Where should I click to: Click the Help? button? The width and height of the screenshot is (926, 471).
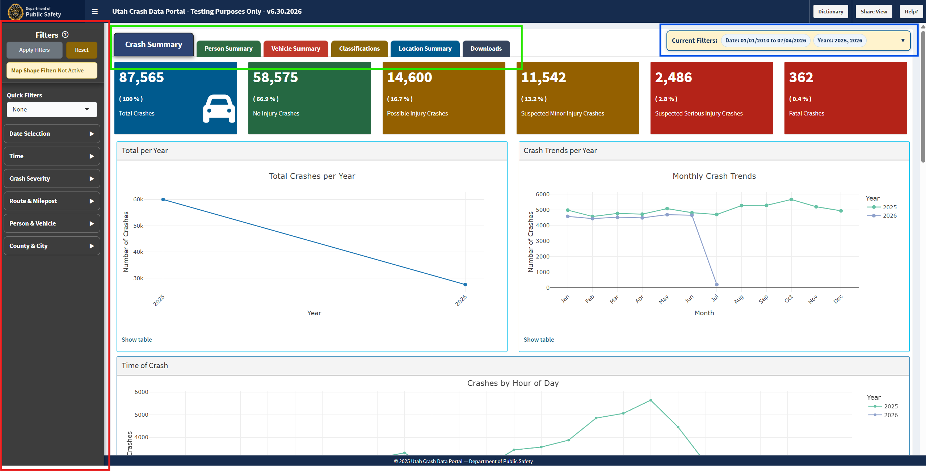pos(911,12)
